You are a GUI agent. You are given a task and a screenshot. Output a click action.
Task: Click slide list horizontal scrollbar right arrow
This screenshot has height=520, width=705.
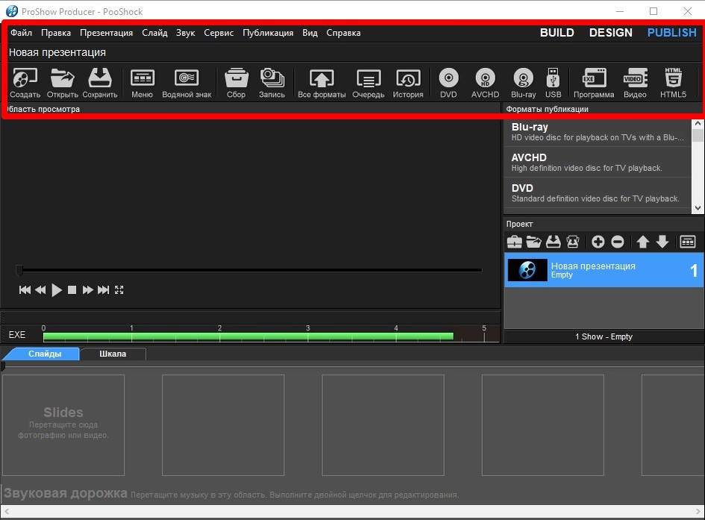(698, 512)
